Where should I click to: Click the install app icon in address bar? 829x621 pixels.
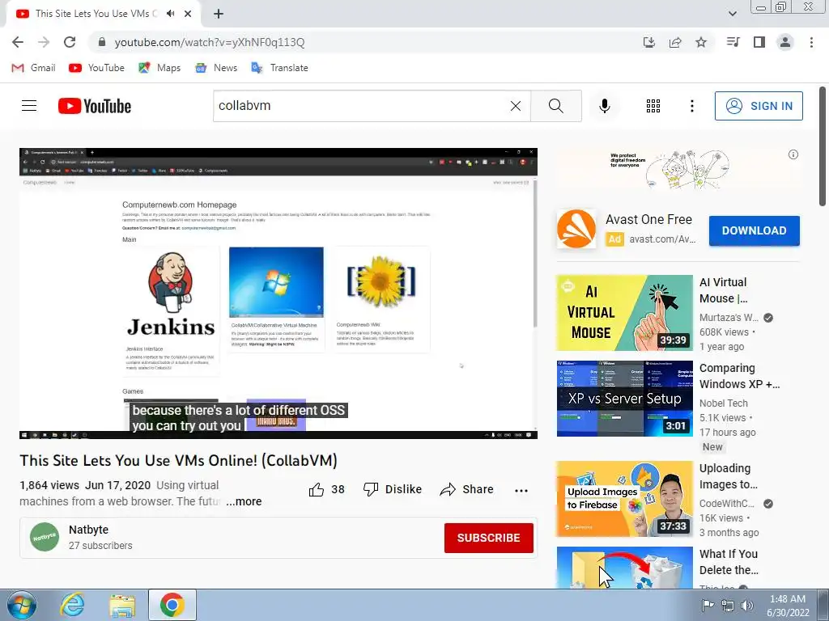[649, 42]
